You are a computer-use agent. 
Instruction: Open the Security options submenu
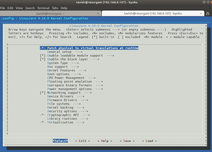68,111
